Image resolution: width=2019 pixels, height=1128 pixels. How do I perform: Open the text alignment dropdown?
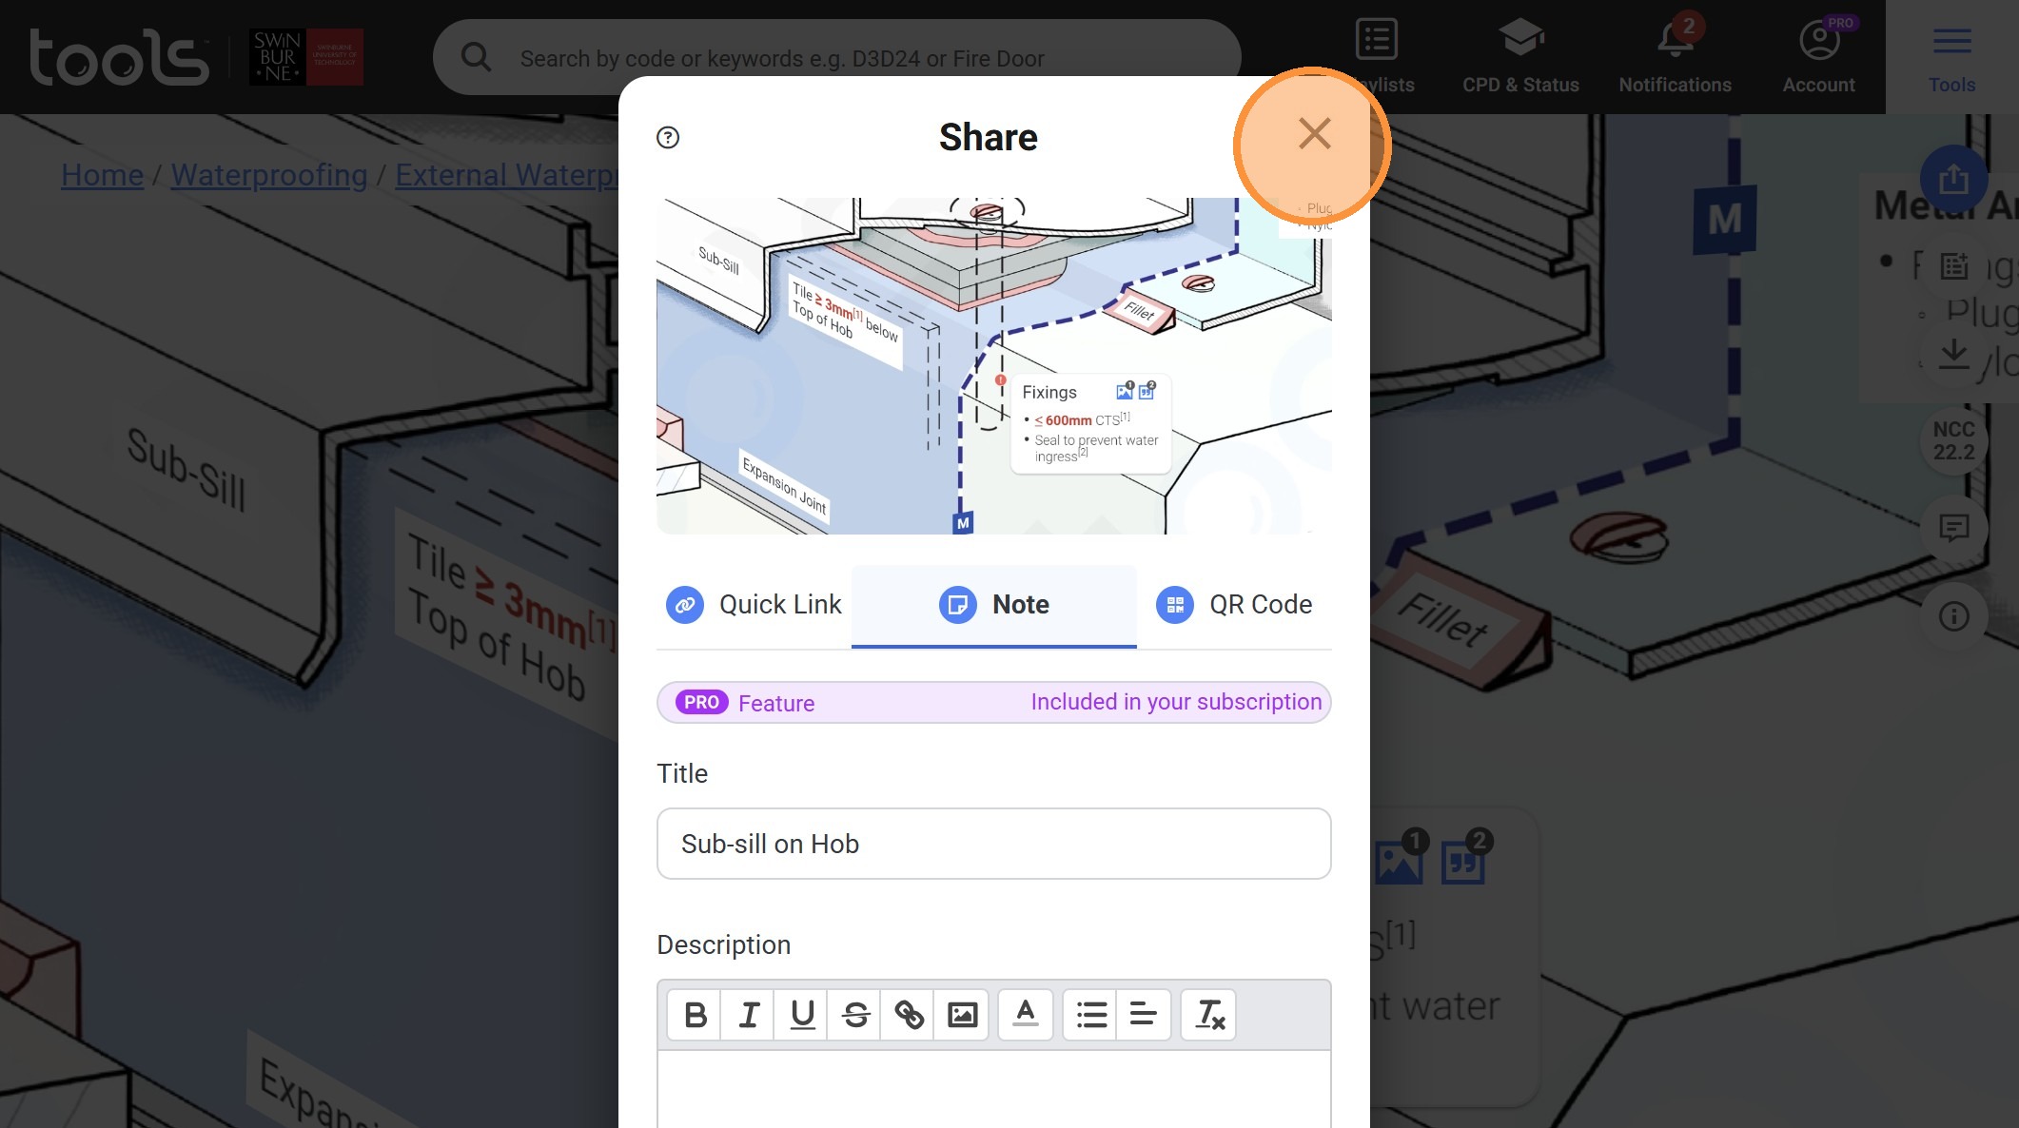(x=1143, y=1015)
